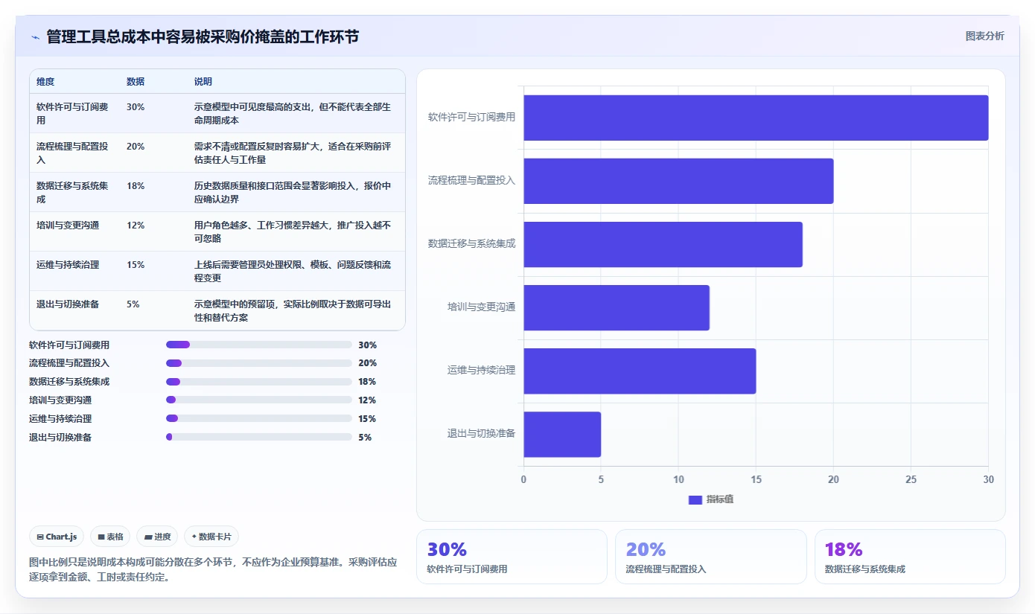Screen dimensions: 1035x614
Task: Click the 软件许可与订阅费用 chart axis label
Action: [471, 118]
